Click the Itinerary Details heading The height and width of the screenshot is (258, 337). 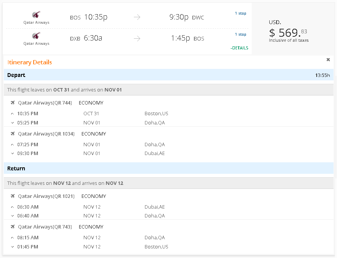point(29,62)
